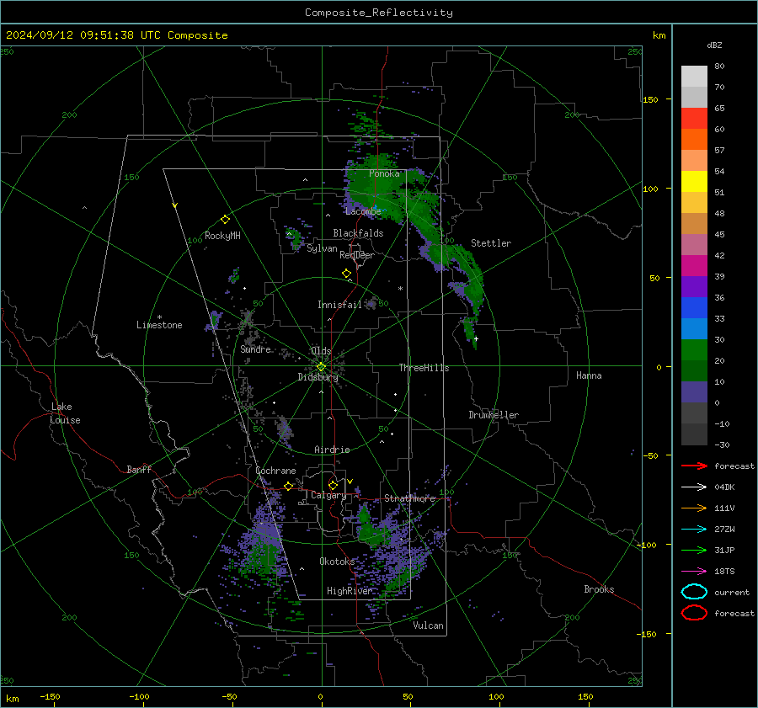This screenshot has height=708, width=758.
Task: Click the yellow diamond marker at Didsbury
Action: pos(321,367)
